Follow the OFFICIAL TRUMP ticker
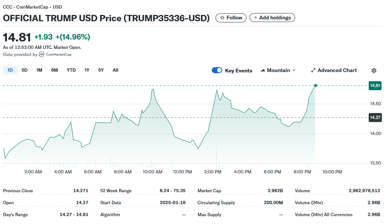 click(231, 18)
